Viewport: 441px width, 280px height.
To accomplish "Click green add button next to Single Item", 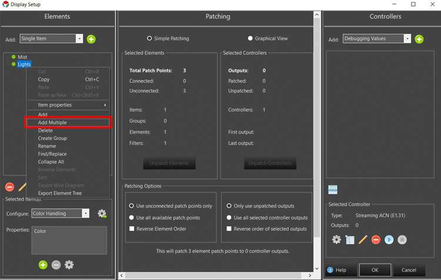I will click(91, 39).
